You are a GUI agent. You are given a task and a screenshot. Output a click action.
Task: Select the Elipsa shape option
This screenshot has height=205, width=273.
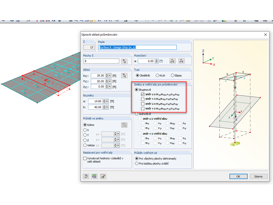(x=172, y=76)
